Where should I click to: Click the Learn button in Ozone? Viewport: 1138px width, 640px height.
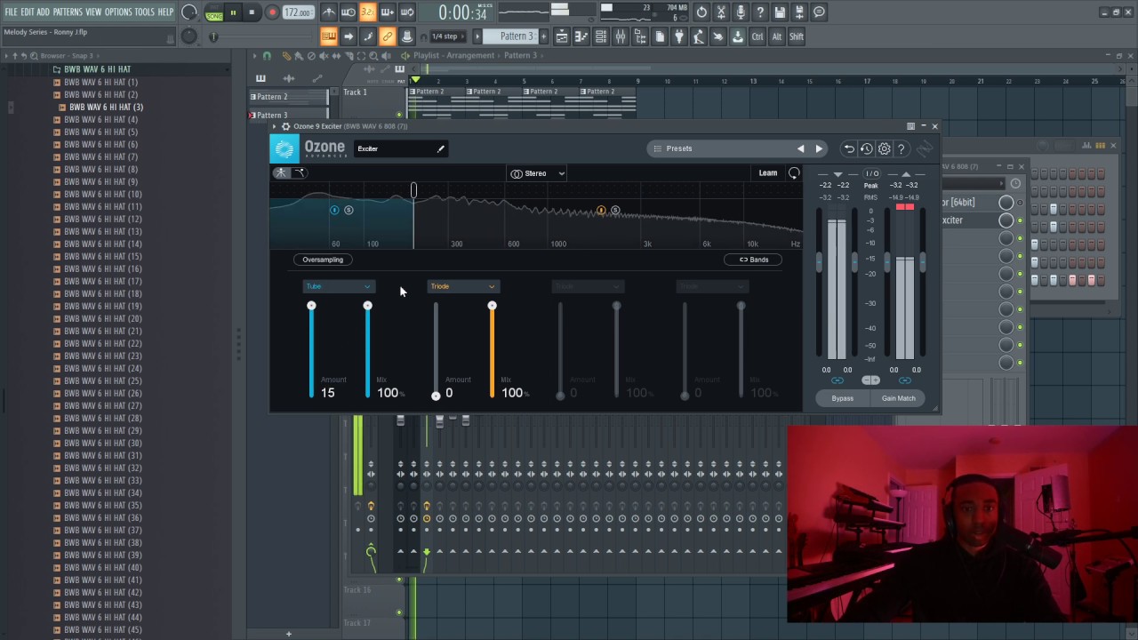(x=768, y=173)
